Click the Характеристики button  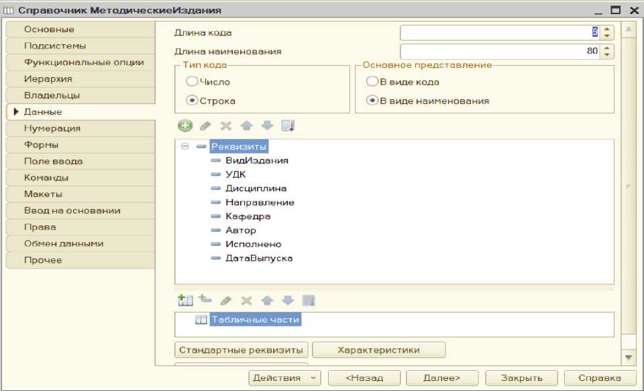[x=378, y=350]
